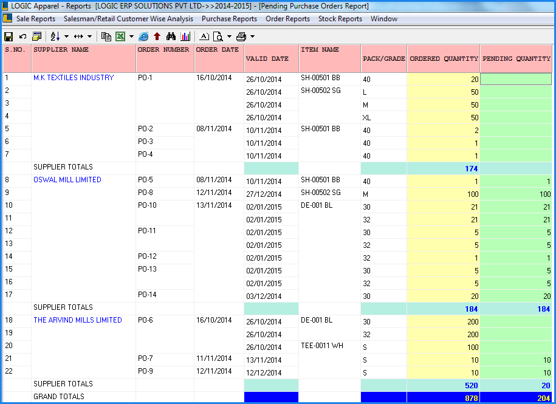Click the bar chart graph icon

(185, 36)
